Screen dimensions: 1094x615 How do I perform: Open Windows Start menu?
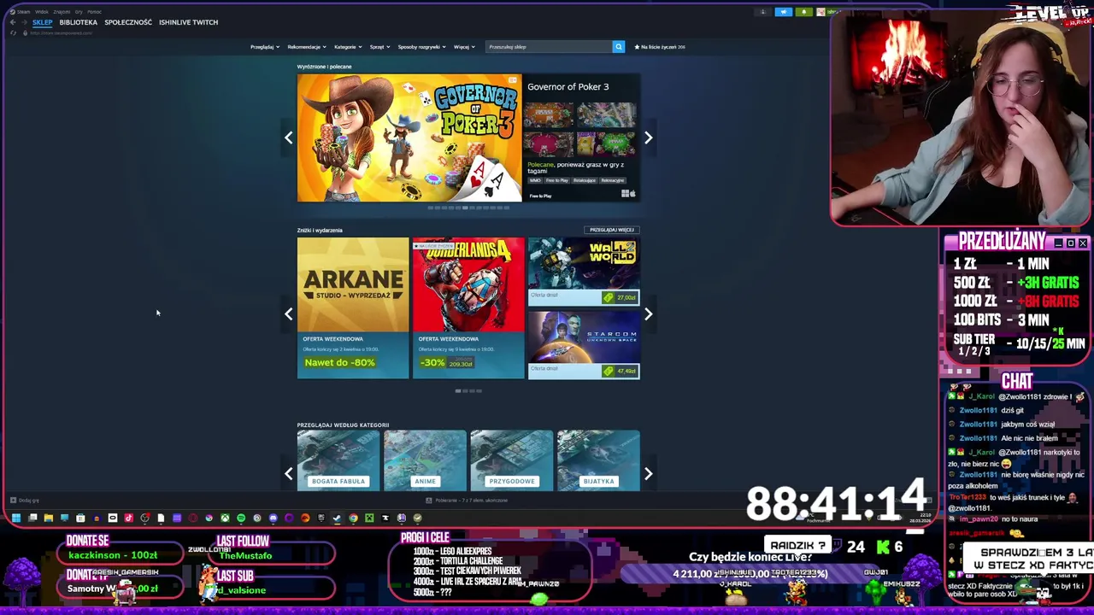tap(16, 518)
